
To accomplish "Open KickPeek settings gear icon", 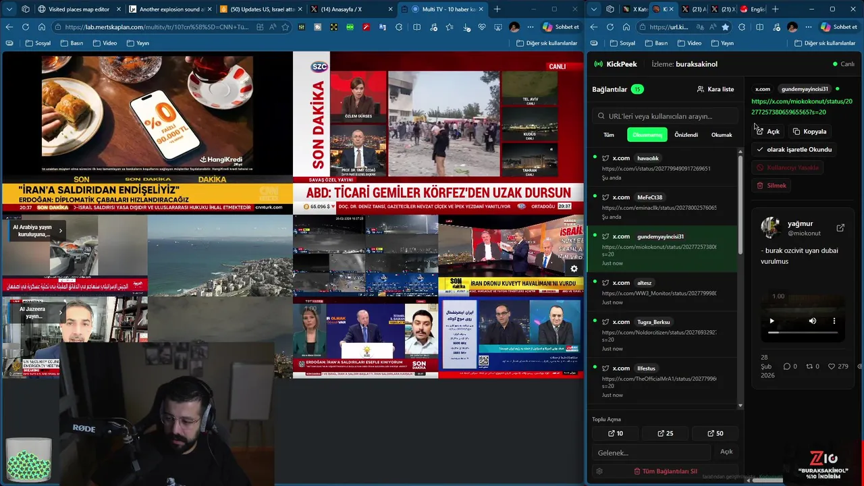I will tap(599, 471).
